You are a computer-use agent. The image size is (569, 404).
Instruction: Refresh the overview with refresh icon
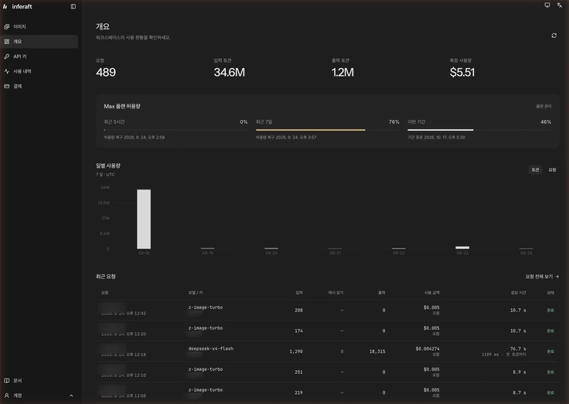click(554, 36)
